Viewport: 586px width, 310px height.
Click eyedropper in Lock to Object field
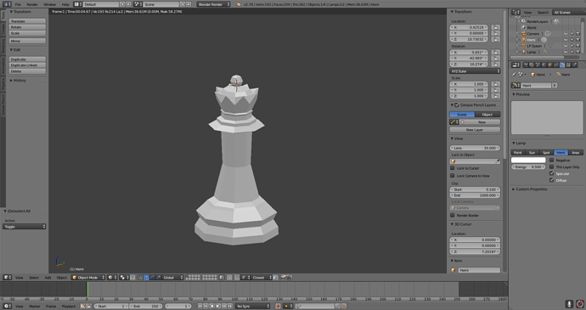coord(498,161)
